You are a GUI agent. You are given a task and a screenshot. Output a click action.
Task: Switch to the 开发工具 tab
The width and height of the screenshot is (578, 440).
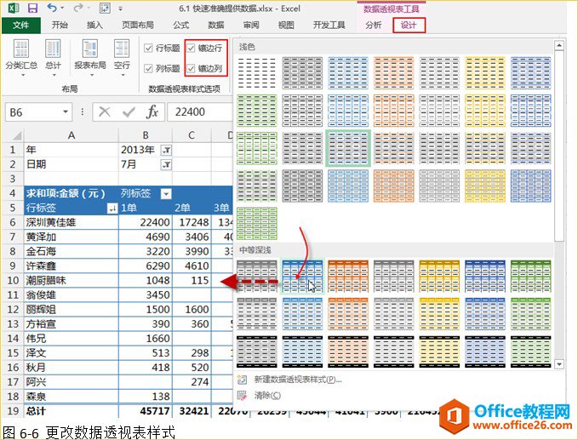point(329,25)
